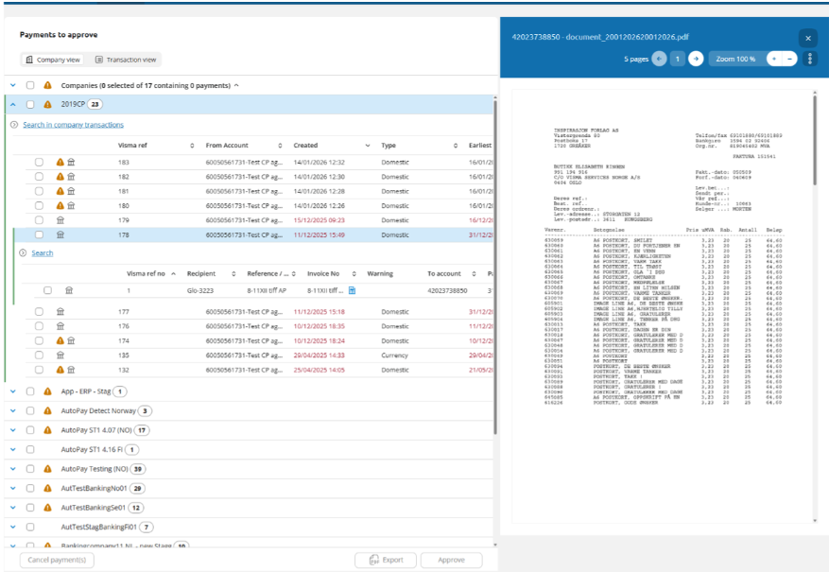The height and width of the screenshot is (572, 829).
Task: Go to next PDF page
Action: [x=696, y=59]
